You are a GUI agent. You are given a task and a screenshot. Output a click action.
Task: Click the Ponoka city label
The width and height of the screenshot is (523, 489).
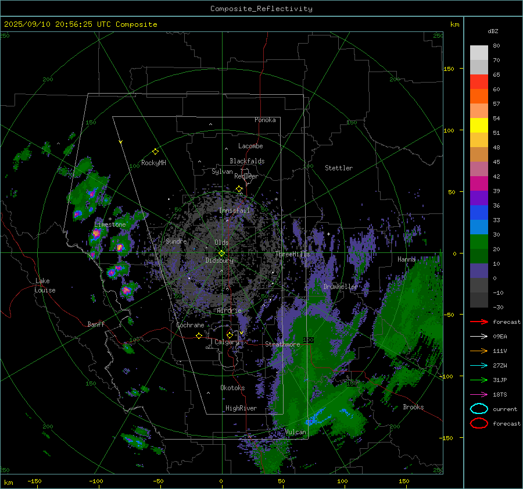[x=265, y=120]
